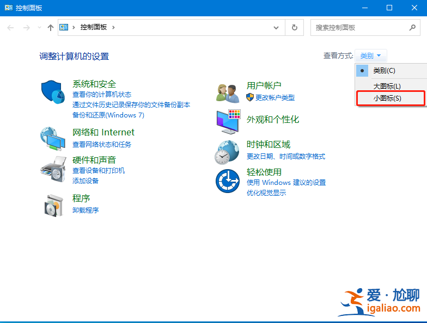The image size is (427, 323).
Task: Open the User Accounts people icon
Action: click(x=228, y=94)
